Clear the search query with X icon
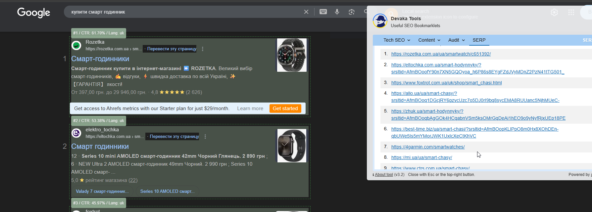The width and height of the screenshot is (592, 212). pyautogui.click(x=306, y=12)
